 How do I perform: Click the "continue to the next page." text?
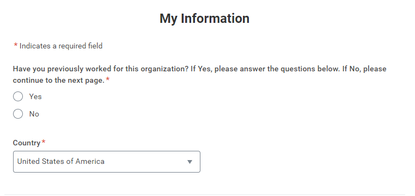tap(59, 80)
